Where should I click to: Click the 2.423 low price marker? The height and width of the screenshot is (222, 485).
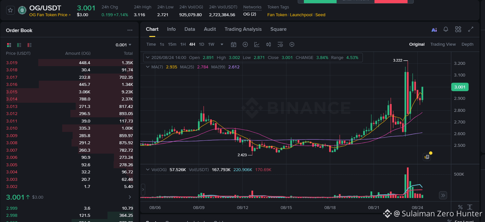click(x=242, y=155)
